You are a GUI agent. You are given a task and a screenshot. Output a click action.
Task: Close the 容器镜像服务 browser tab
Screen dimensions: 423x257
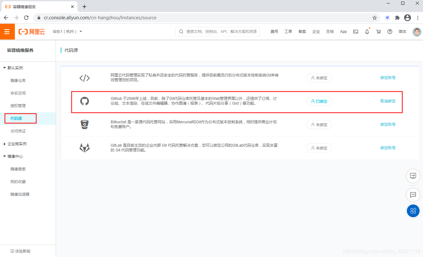click(x=72, y=7)
